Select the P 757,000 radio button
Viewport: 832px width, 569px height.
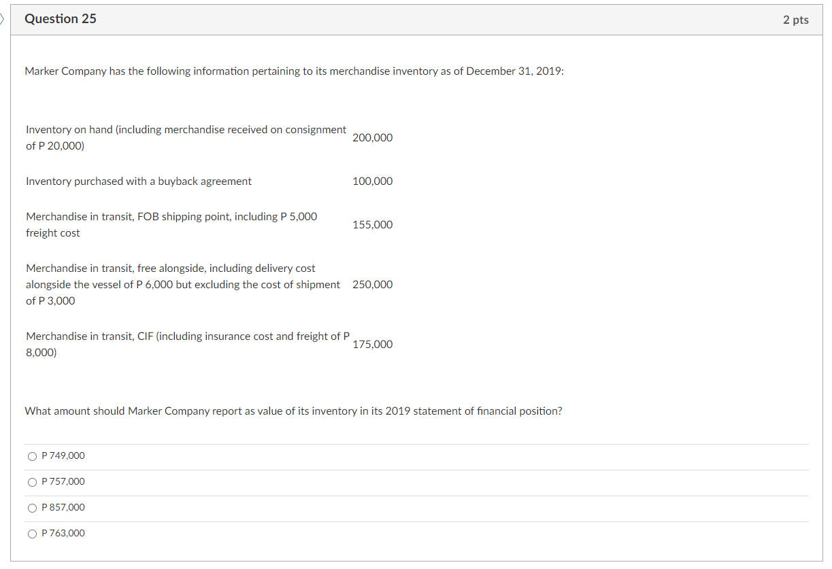32,482
